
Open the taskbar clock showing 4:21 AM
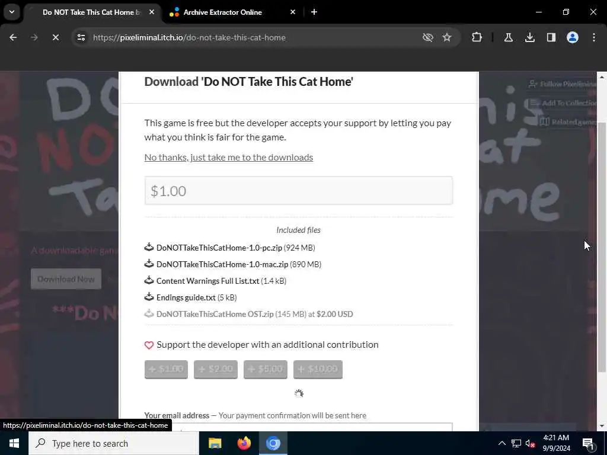(556, 443)
